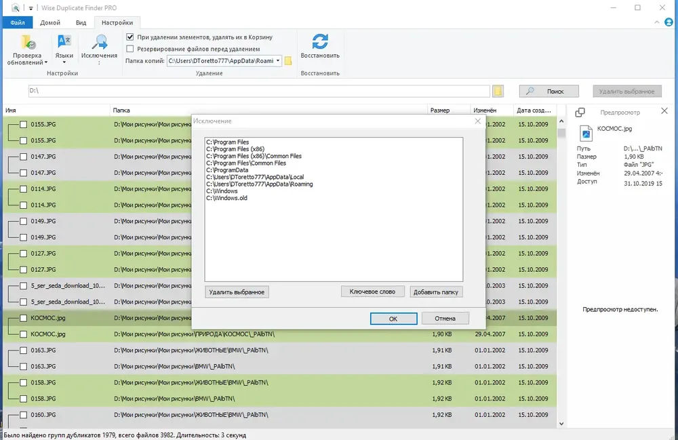Collapse the ribbon with the chevron

click(657, 22)
